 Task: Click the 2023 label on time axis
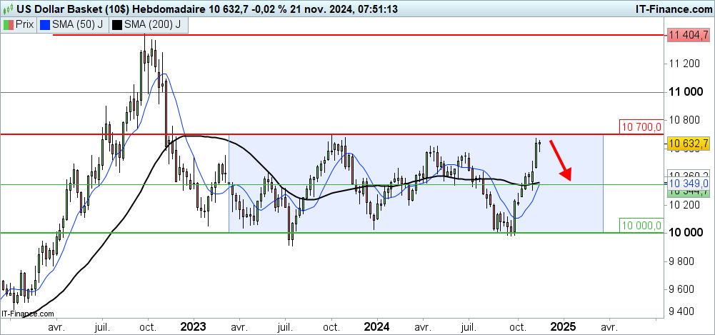(x=194, y=326)
